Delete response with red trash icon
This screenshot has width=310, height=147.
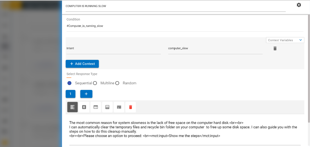[x=130, y=107]
